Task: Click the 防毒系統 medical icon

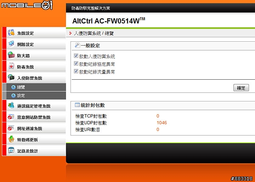Action: coord(11,66)
